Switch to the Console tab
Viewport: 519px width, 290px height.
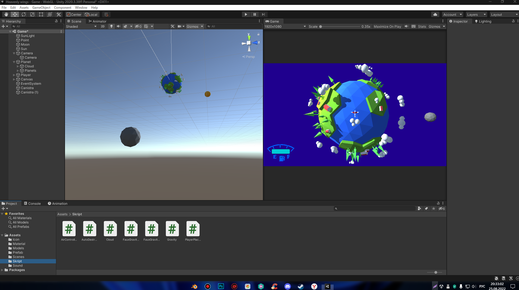click(32, 203)
